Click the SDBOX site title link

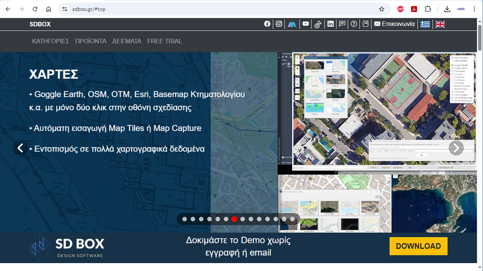(40, 24)
